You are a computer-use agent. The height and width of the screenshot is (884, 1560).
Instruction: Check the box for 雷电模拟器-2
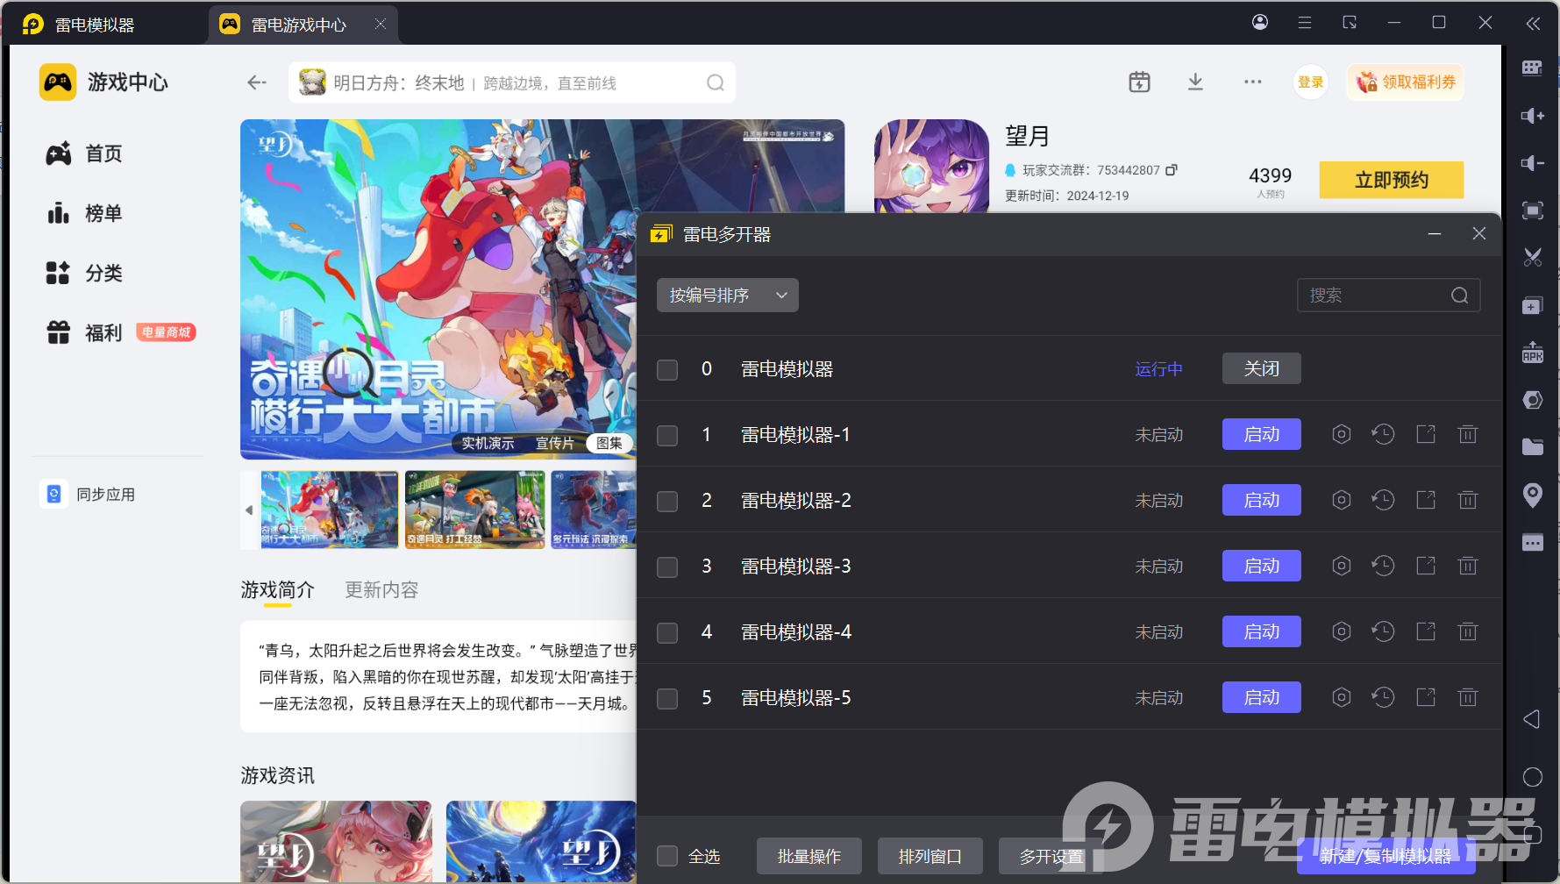pos(667,501)
